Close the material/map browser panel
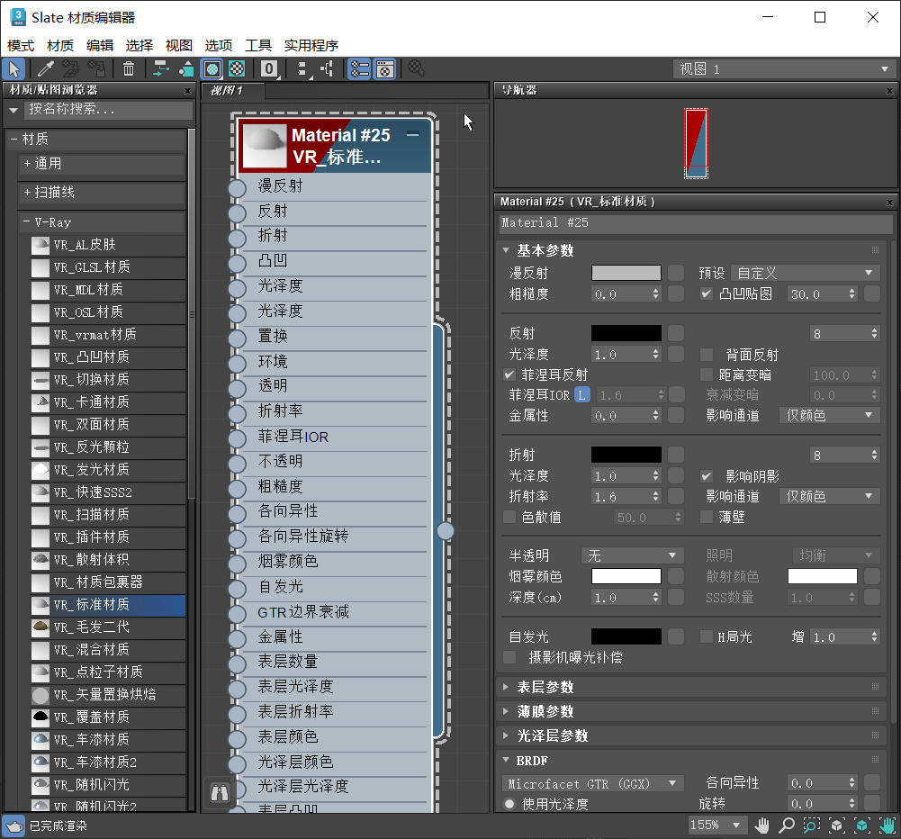 coord(187,91)
